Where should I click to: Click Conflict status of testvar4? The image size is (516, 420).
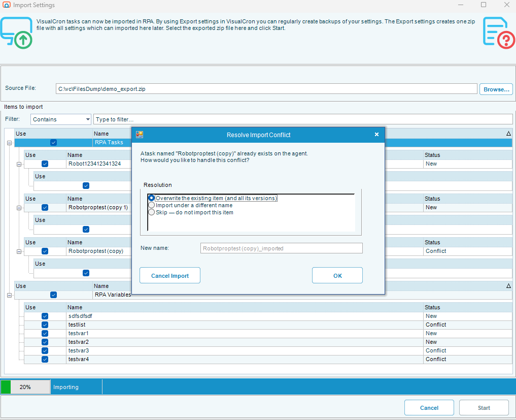click(x=436, y=360)
